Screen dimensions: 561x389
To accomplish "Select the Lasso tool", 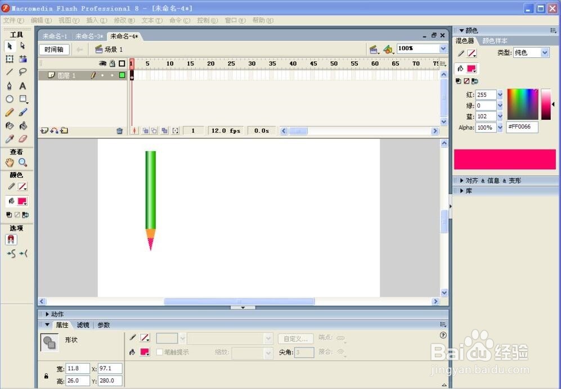I will coord(23,72).
